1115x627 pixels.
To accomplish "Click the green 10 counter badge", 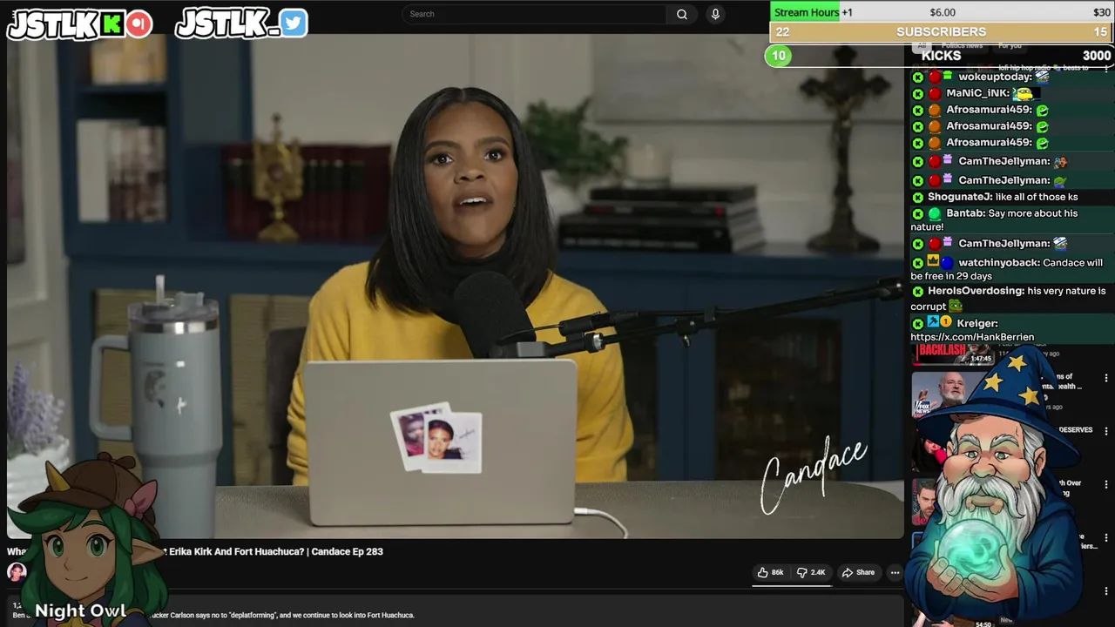I will 779,56.
